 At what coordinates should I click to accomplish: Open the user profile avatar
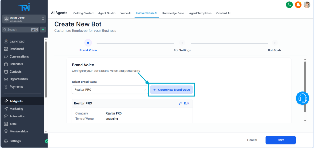[x=307, y=5]
